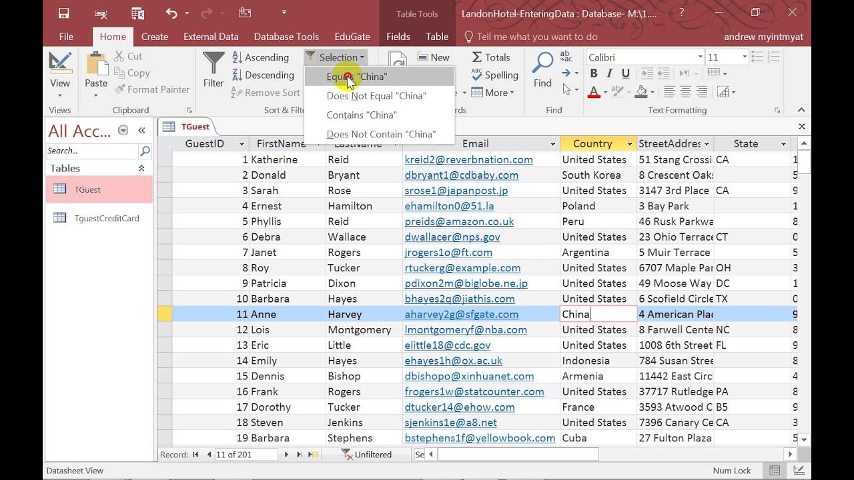Click Tell me what you want to do
Image resolution: width=854 pixels, height=480 pixels.
pos(531,37)
